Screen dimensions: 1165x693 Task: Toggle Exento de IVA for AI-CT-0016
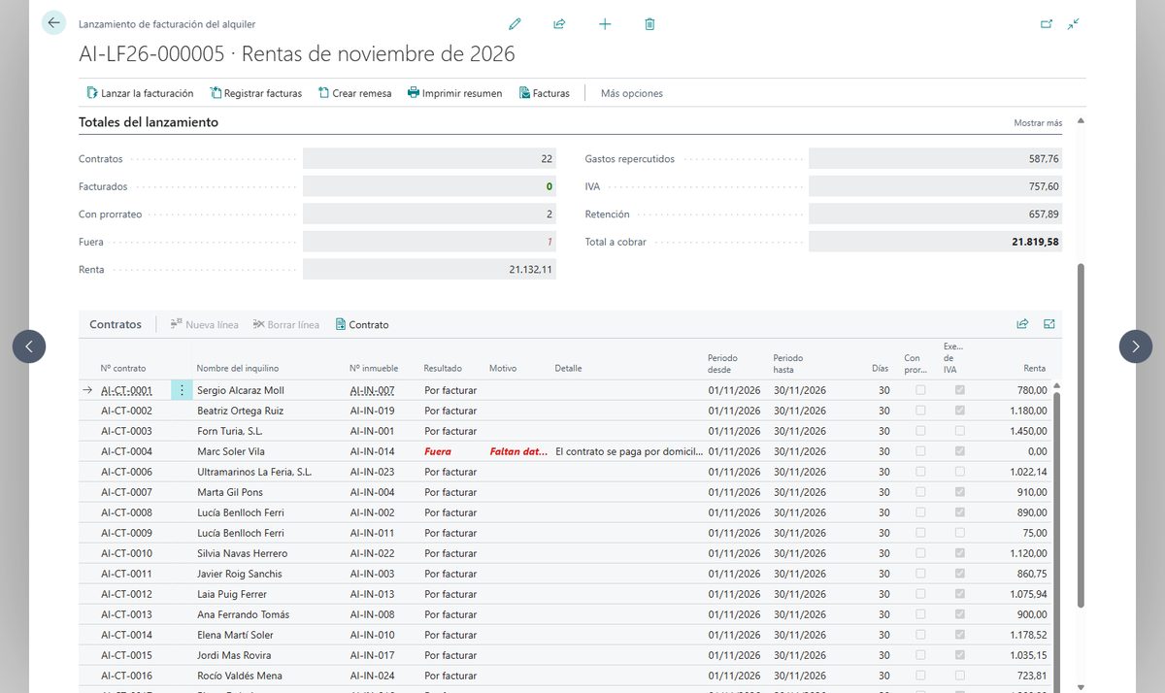point(960,676)
